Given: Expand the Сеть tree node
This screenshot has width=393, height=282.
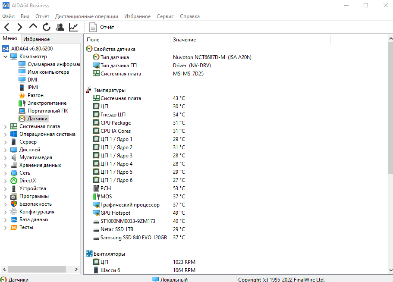Looking at the screenshot, I should [x=5, y=173].
